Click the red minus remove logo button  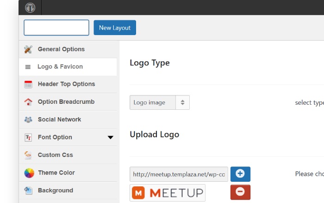(240, 192)
